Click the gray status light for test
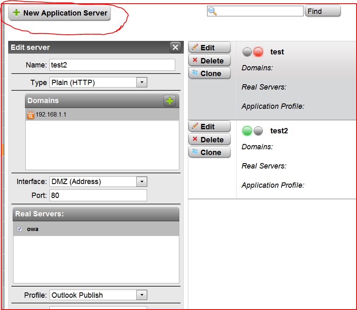This screenshot has height=310, width=357. 247,52
